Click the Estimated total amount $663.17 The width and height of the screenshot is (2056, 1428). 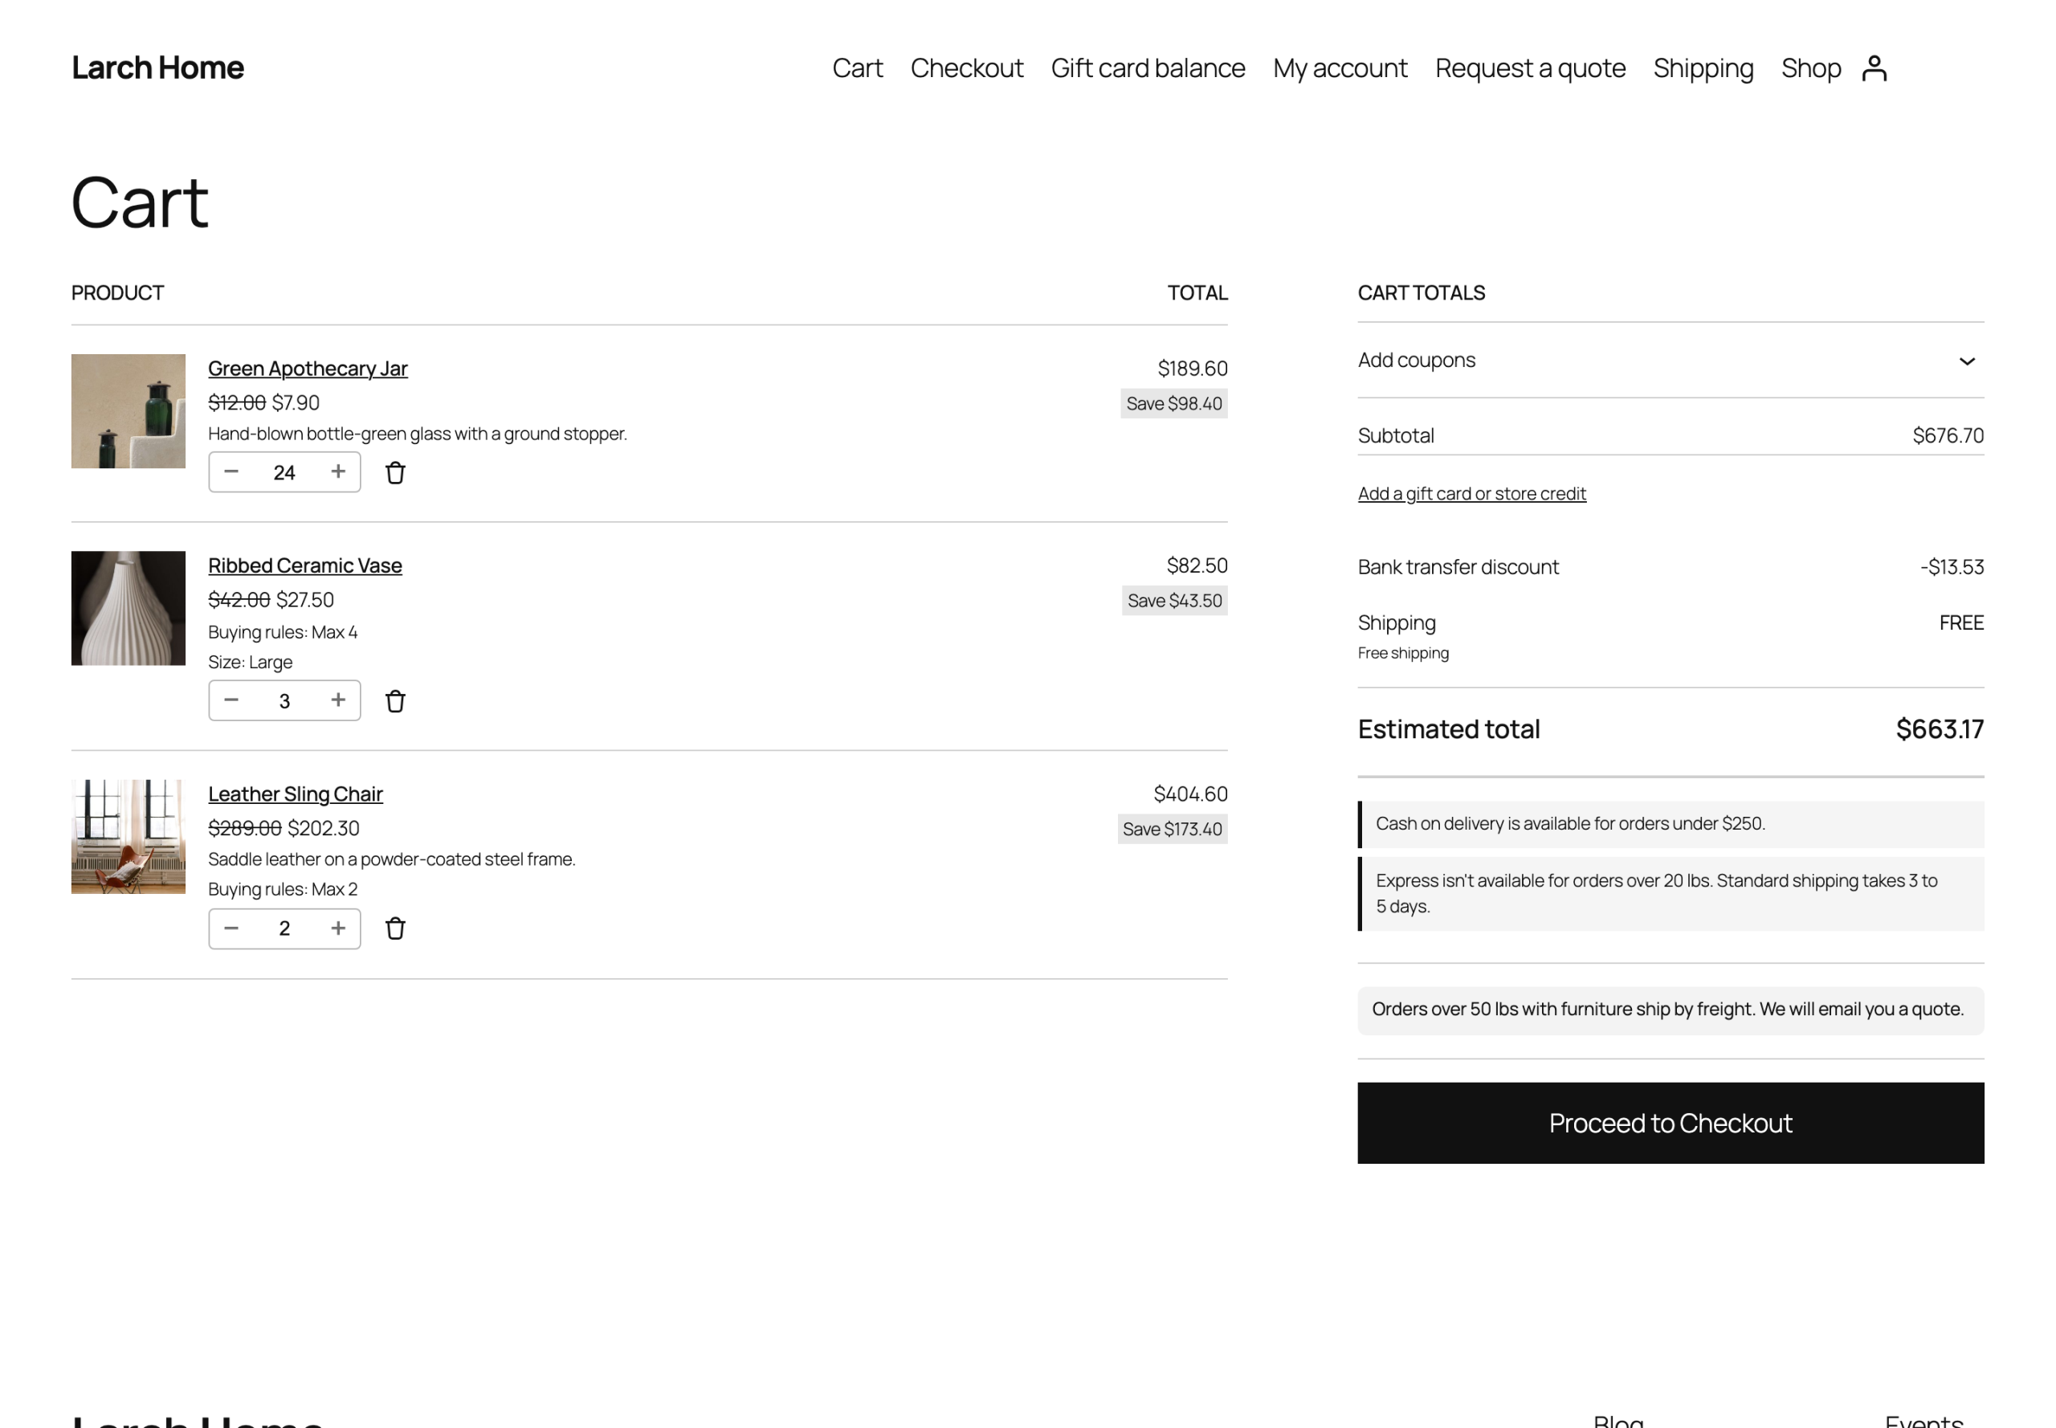(x=1939, y=729)
